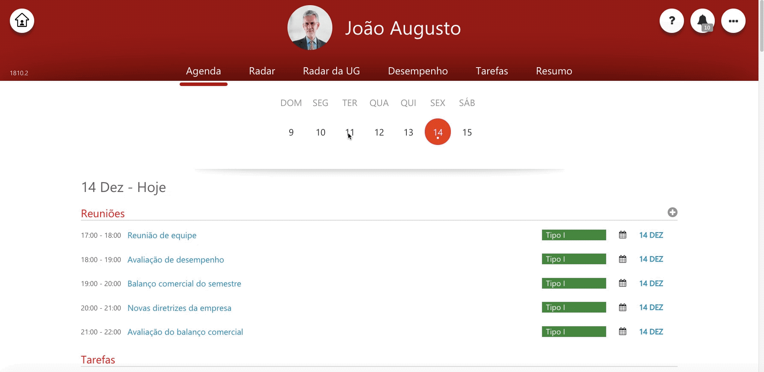Open the notifications bell with badge 10
The height and width of the screenshot is (372, 764).
[702, 21]
